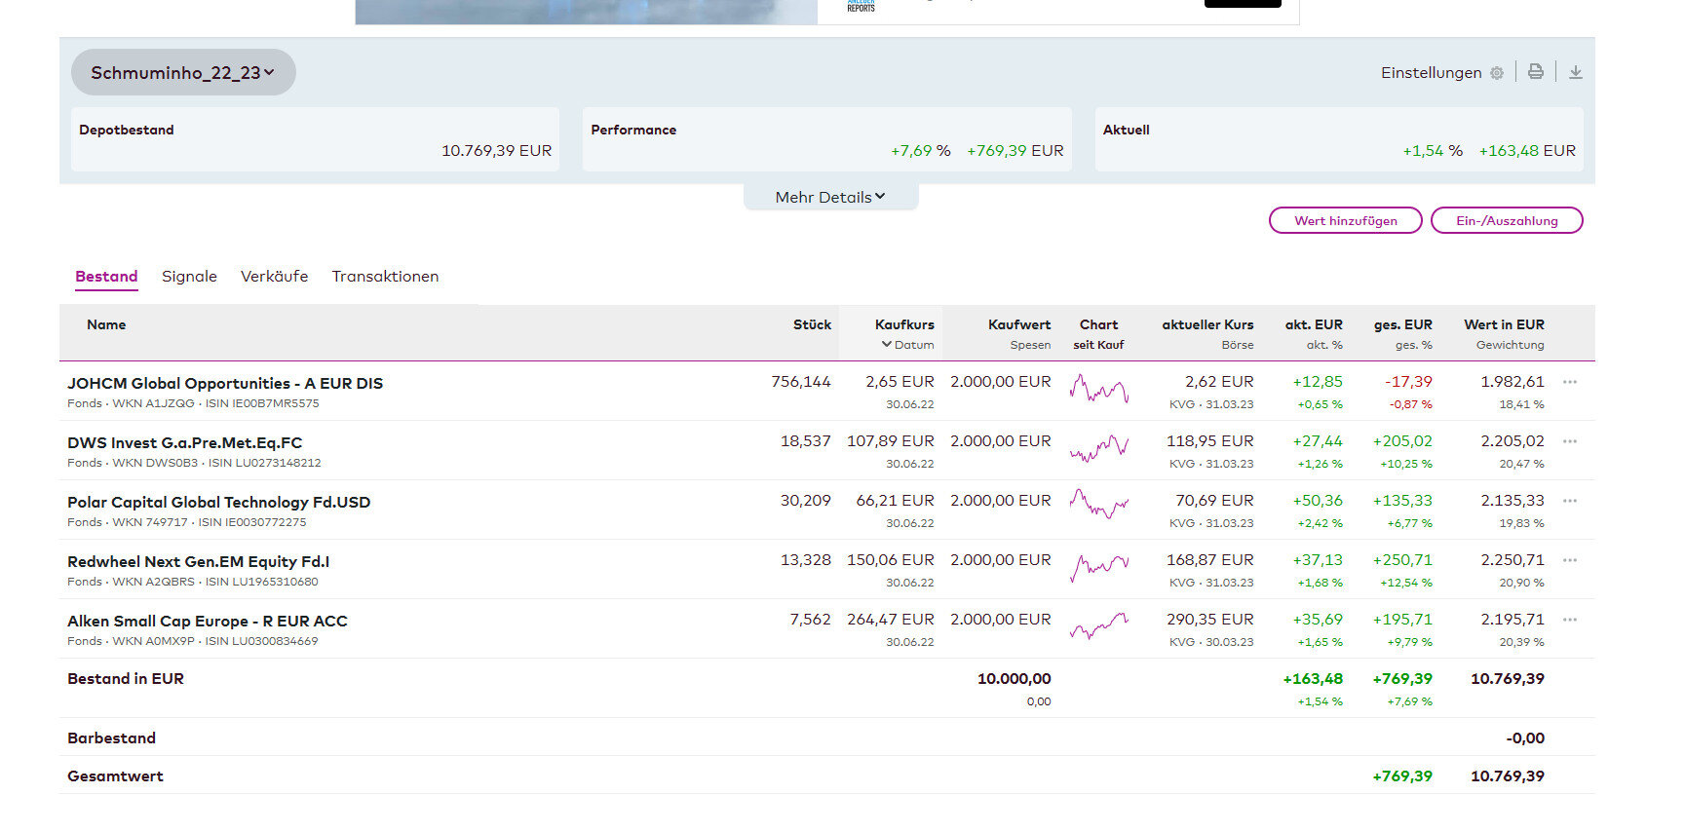This screenshot has height=832, width=1685.
Task: Open Einstellungen gear settings
Action: click(x=1496, y=73)
